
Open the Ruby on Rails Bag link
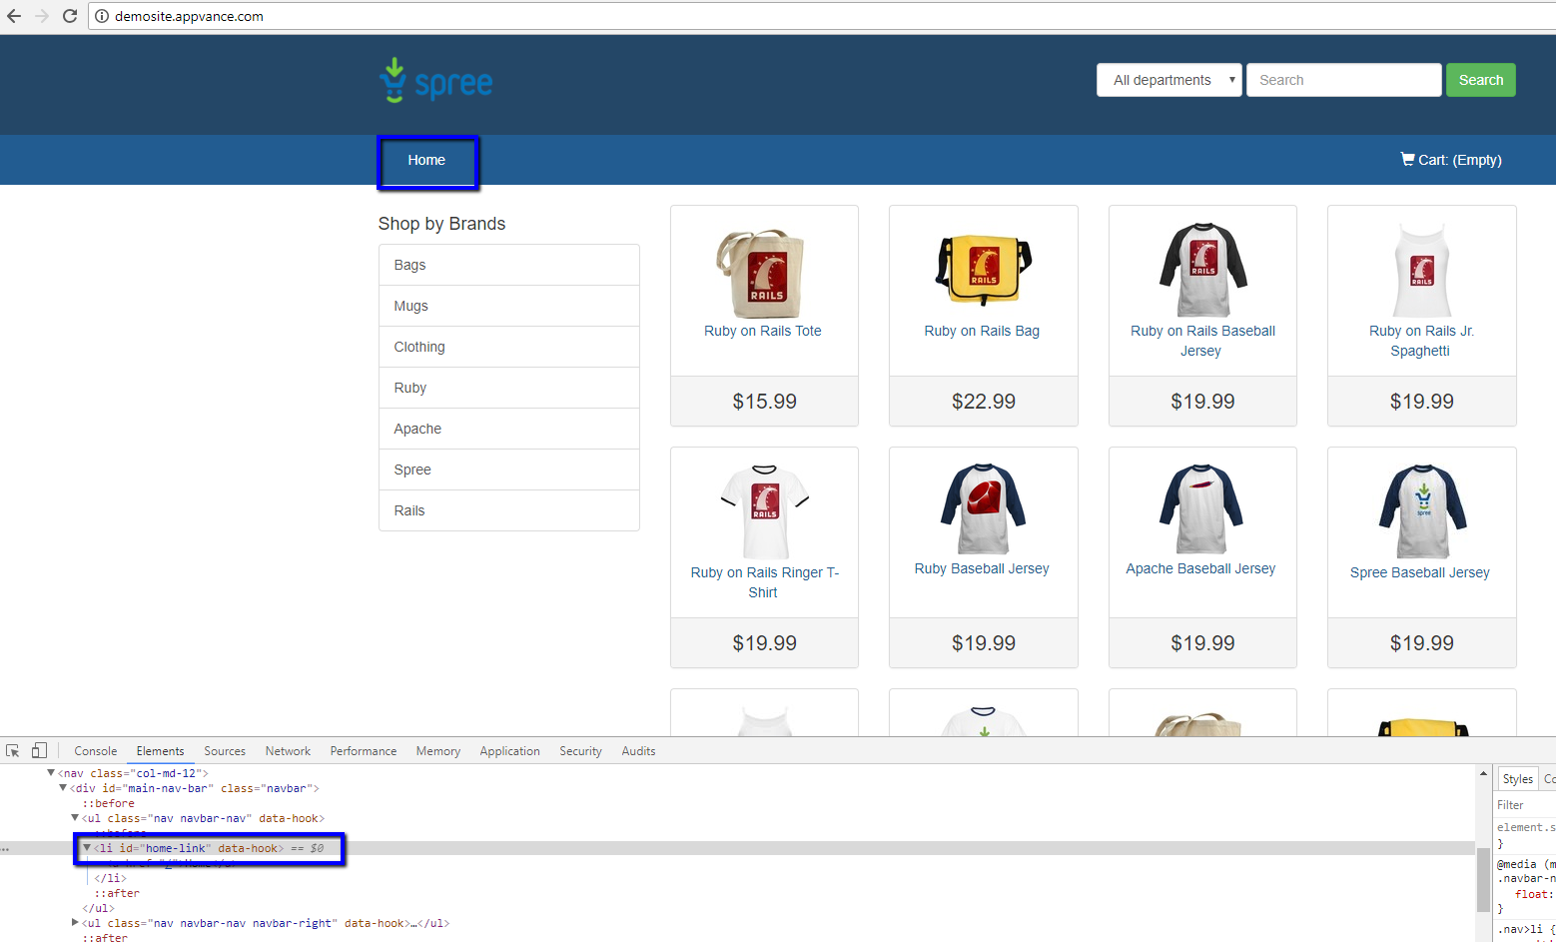982,331
